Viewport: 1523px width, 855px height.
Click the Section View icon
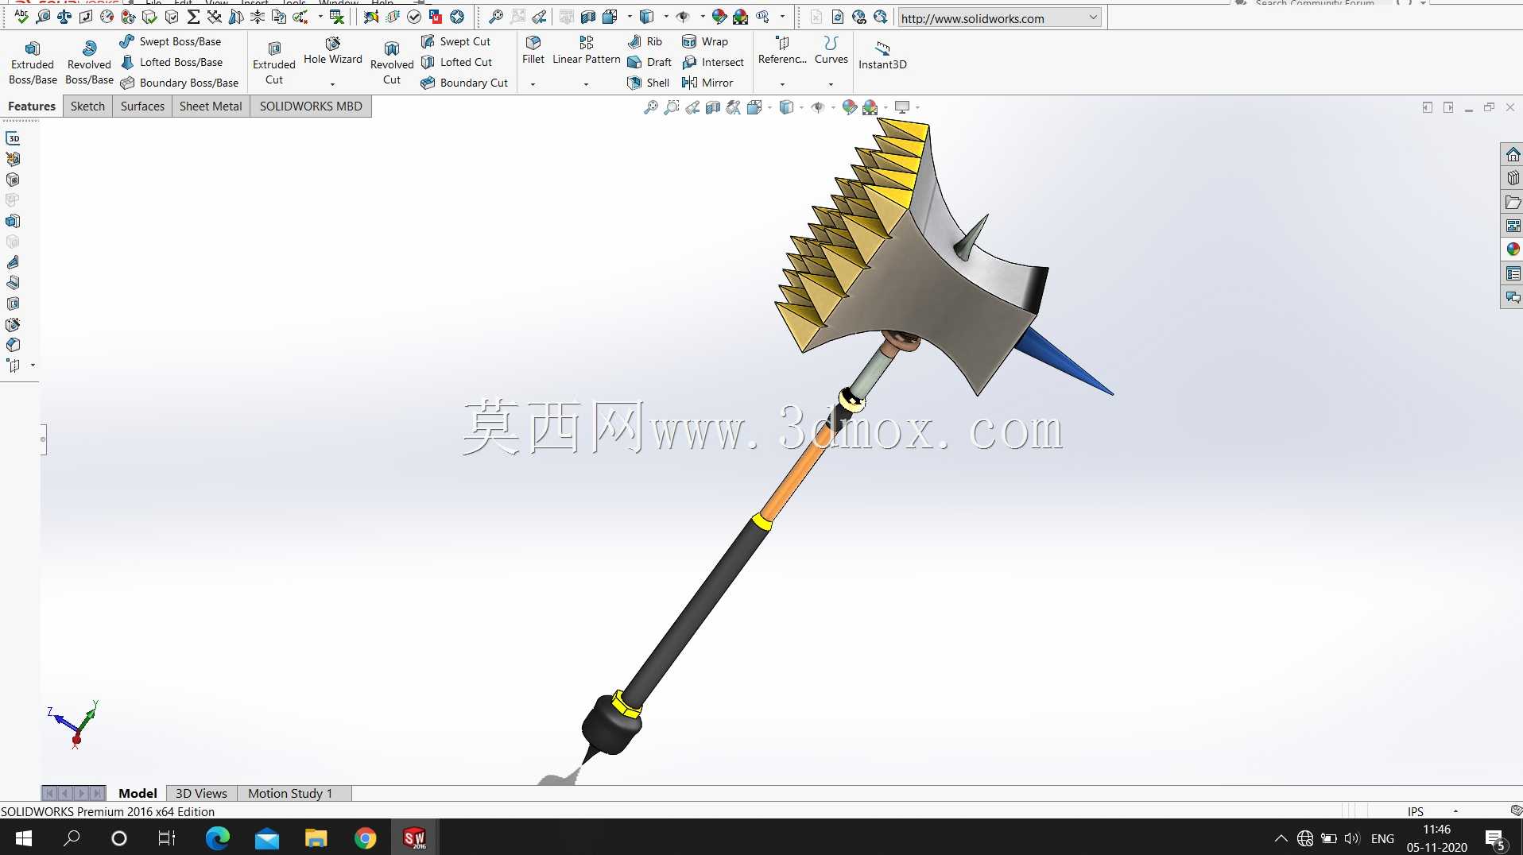pyautogui.click(x=713, y=107)
